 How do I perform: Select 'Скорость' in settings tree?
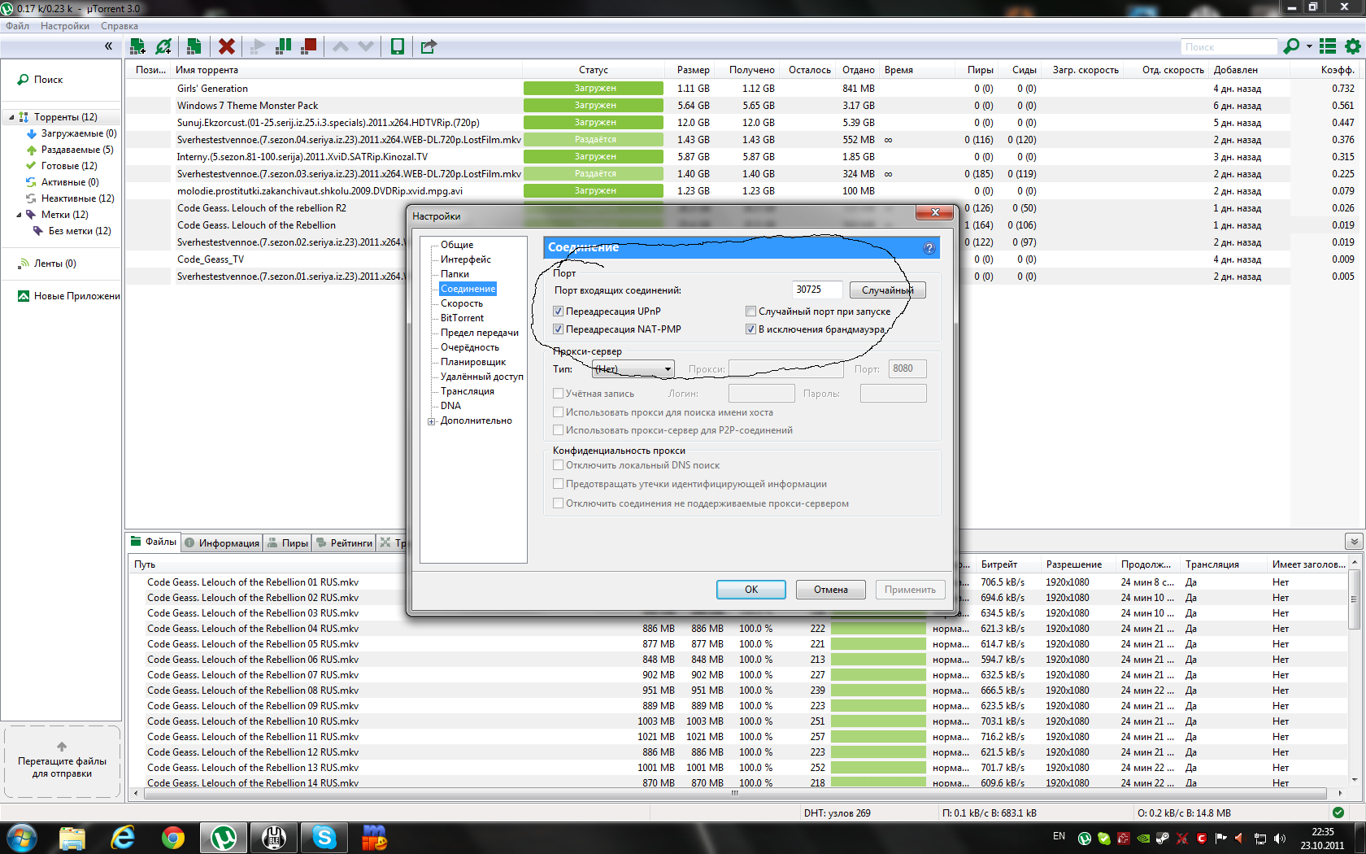(461, 303)
